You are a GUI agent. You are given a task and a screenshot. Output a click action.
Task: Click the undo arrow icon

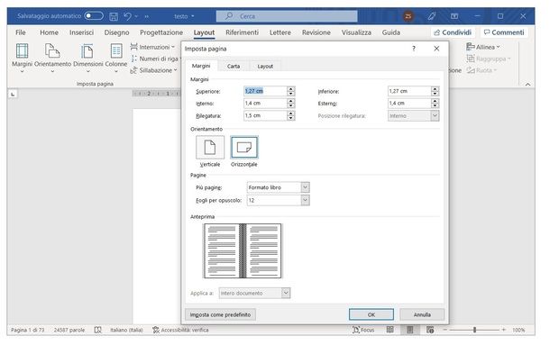pos(128,16)
